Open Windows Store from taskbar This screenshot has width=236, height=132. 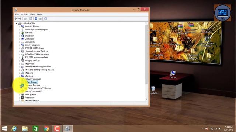[x=35, y=129]
